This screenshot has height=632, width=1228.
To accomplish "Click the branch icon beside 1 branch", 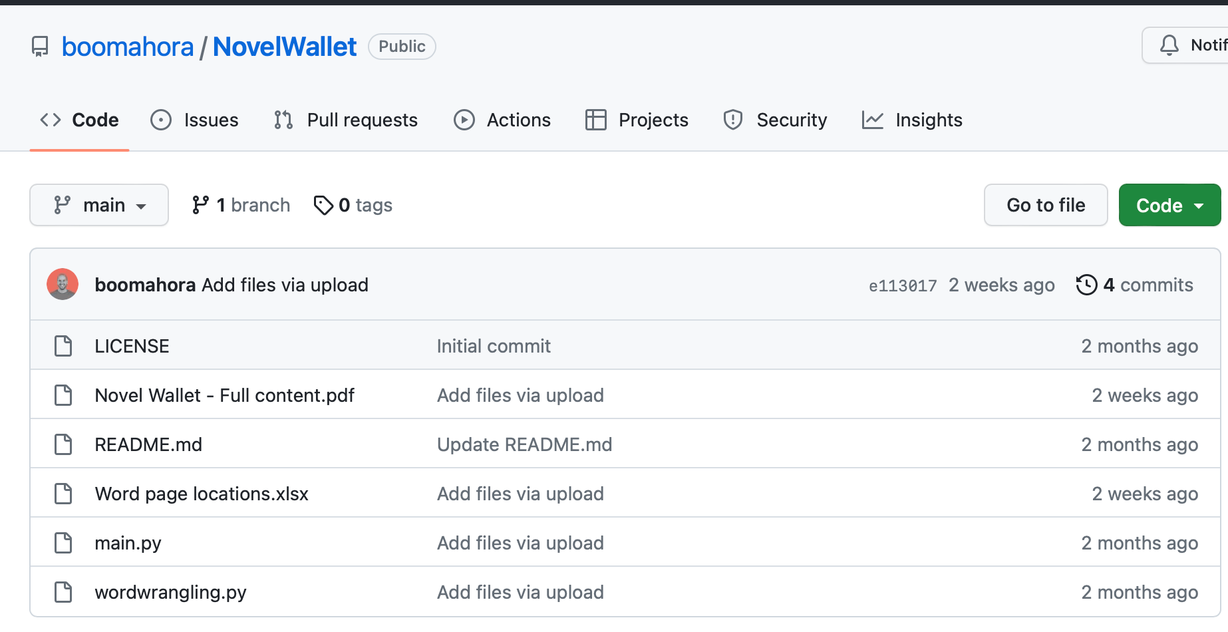I will 200,205.
